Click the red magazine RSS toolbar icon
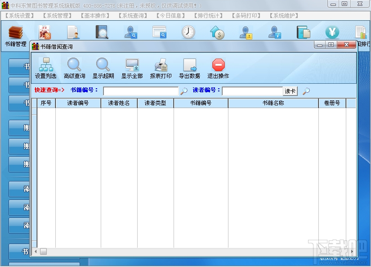The width and height of the screenshot is (371, 267). 45,32
